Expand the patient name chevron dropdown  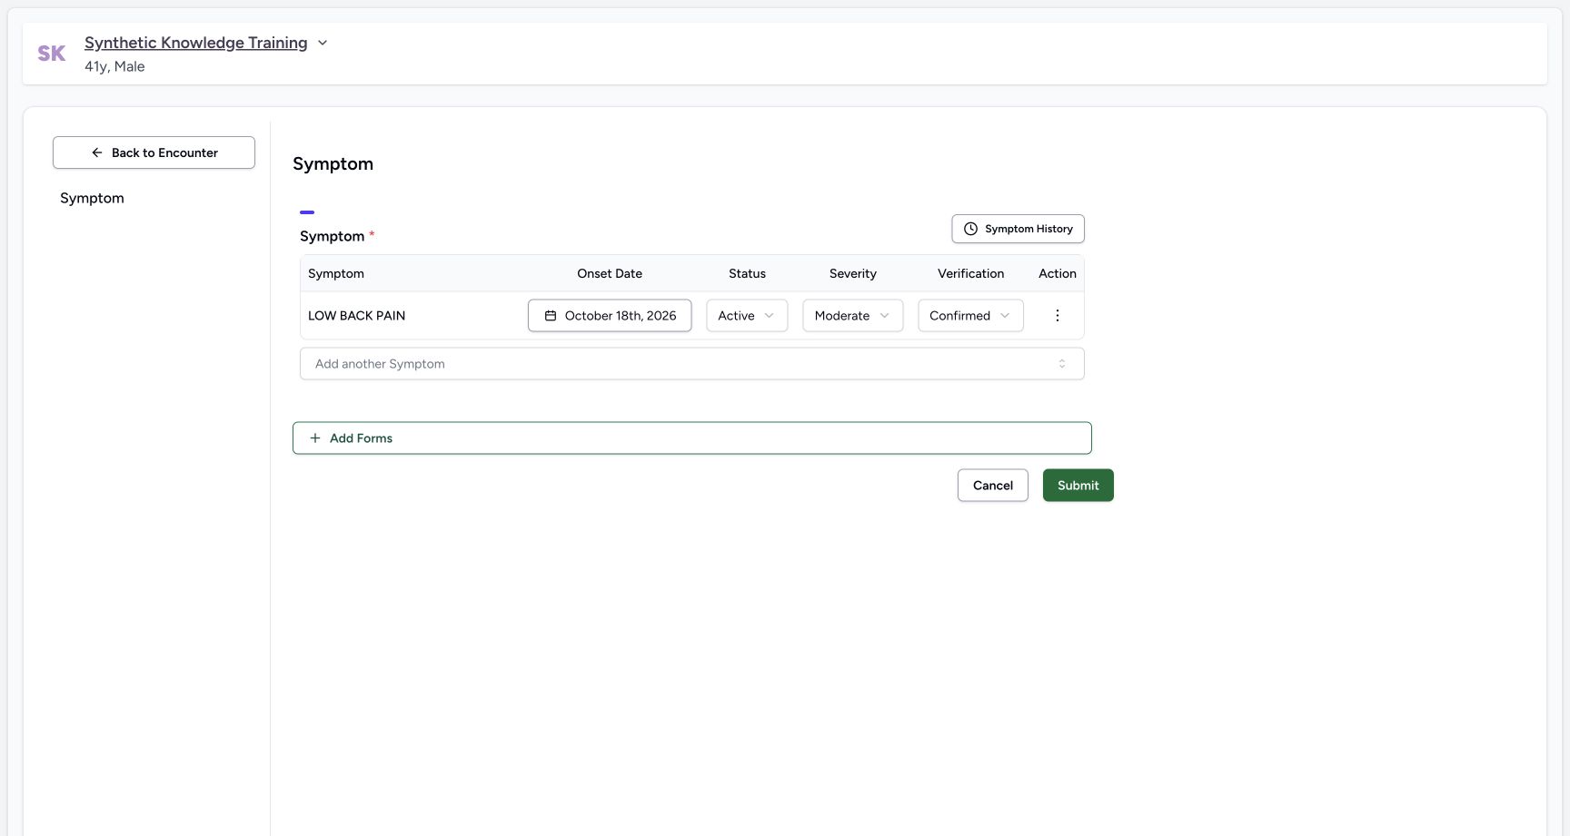323,43
